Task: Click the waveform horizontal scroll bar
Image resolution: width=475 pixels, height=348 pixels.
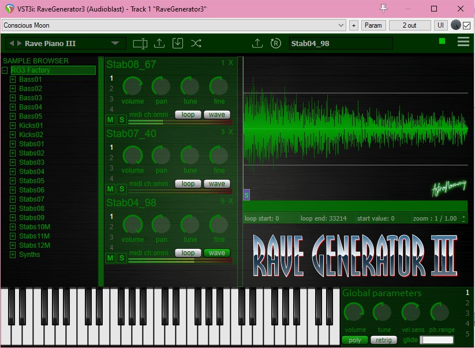Action: [356, 206]
